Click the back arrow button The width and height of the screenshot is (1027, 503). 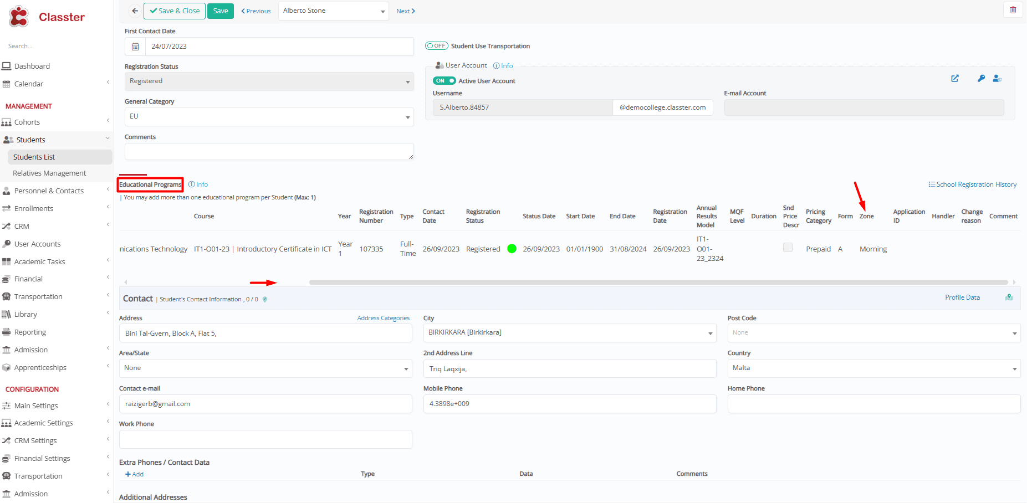pyautogui.click(x=135, y=11)
